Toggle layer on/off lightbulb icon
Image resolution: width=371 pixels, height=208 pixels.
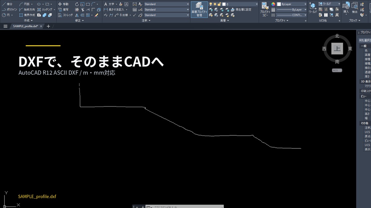[210, 4]
